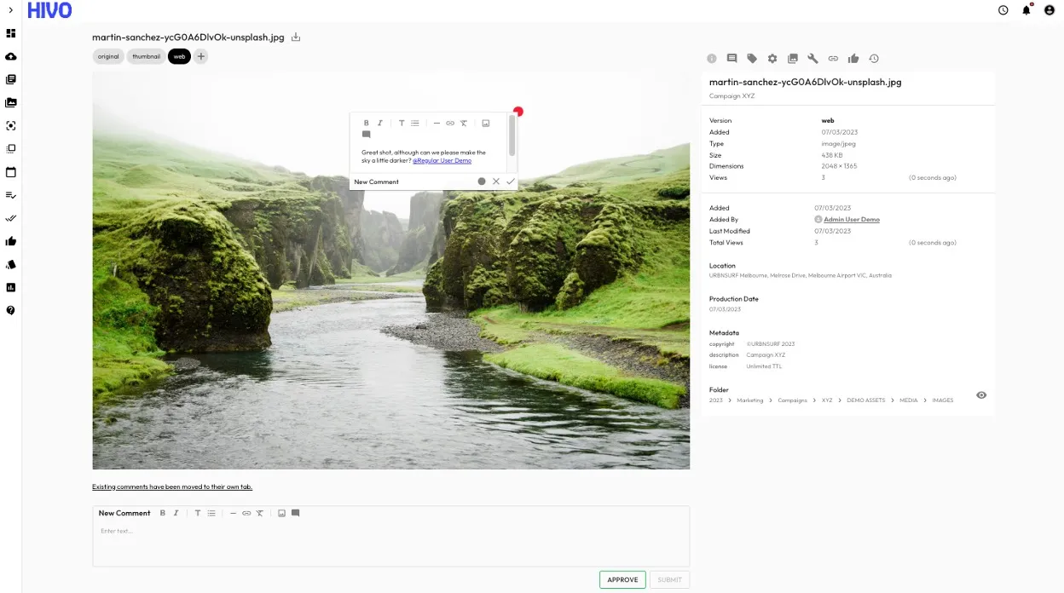Viewport: 1064px width, 593px height.
Task: Toggle bold in the bottom comment editor
Action: [x=163, y=513]
